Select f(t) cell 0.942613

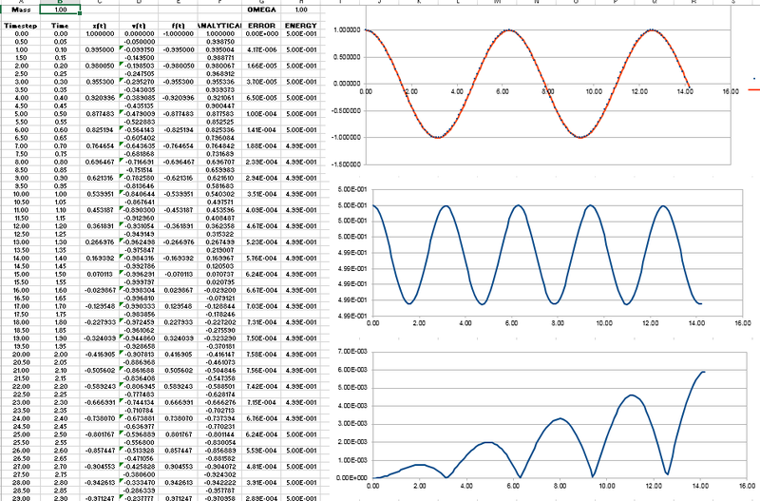[x=178, y=483]
